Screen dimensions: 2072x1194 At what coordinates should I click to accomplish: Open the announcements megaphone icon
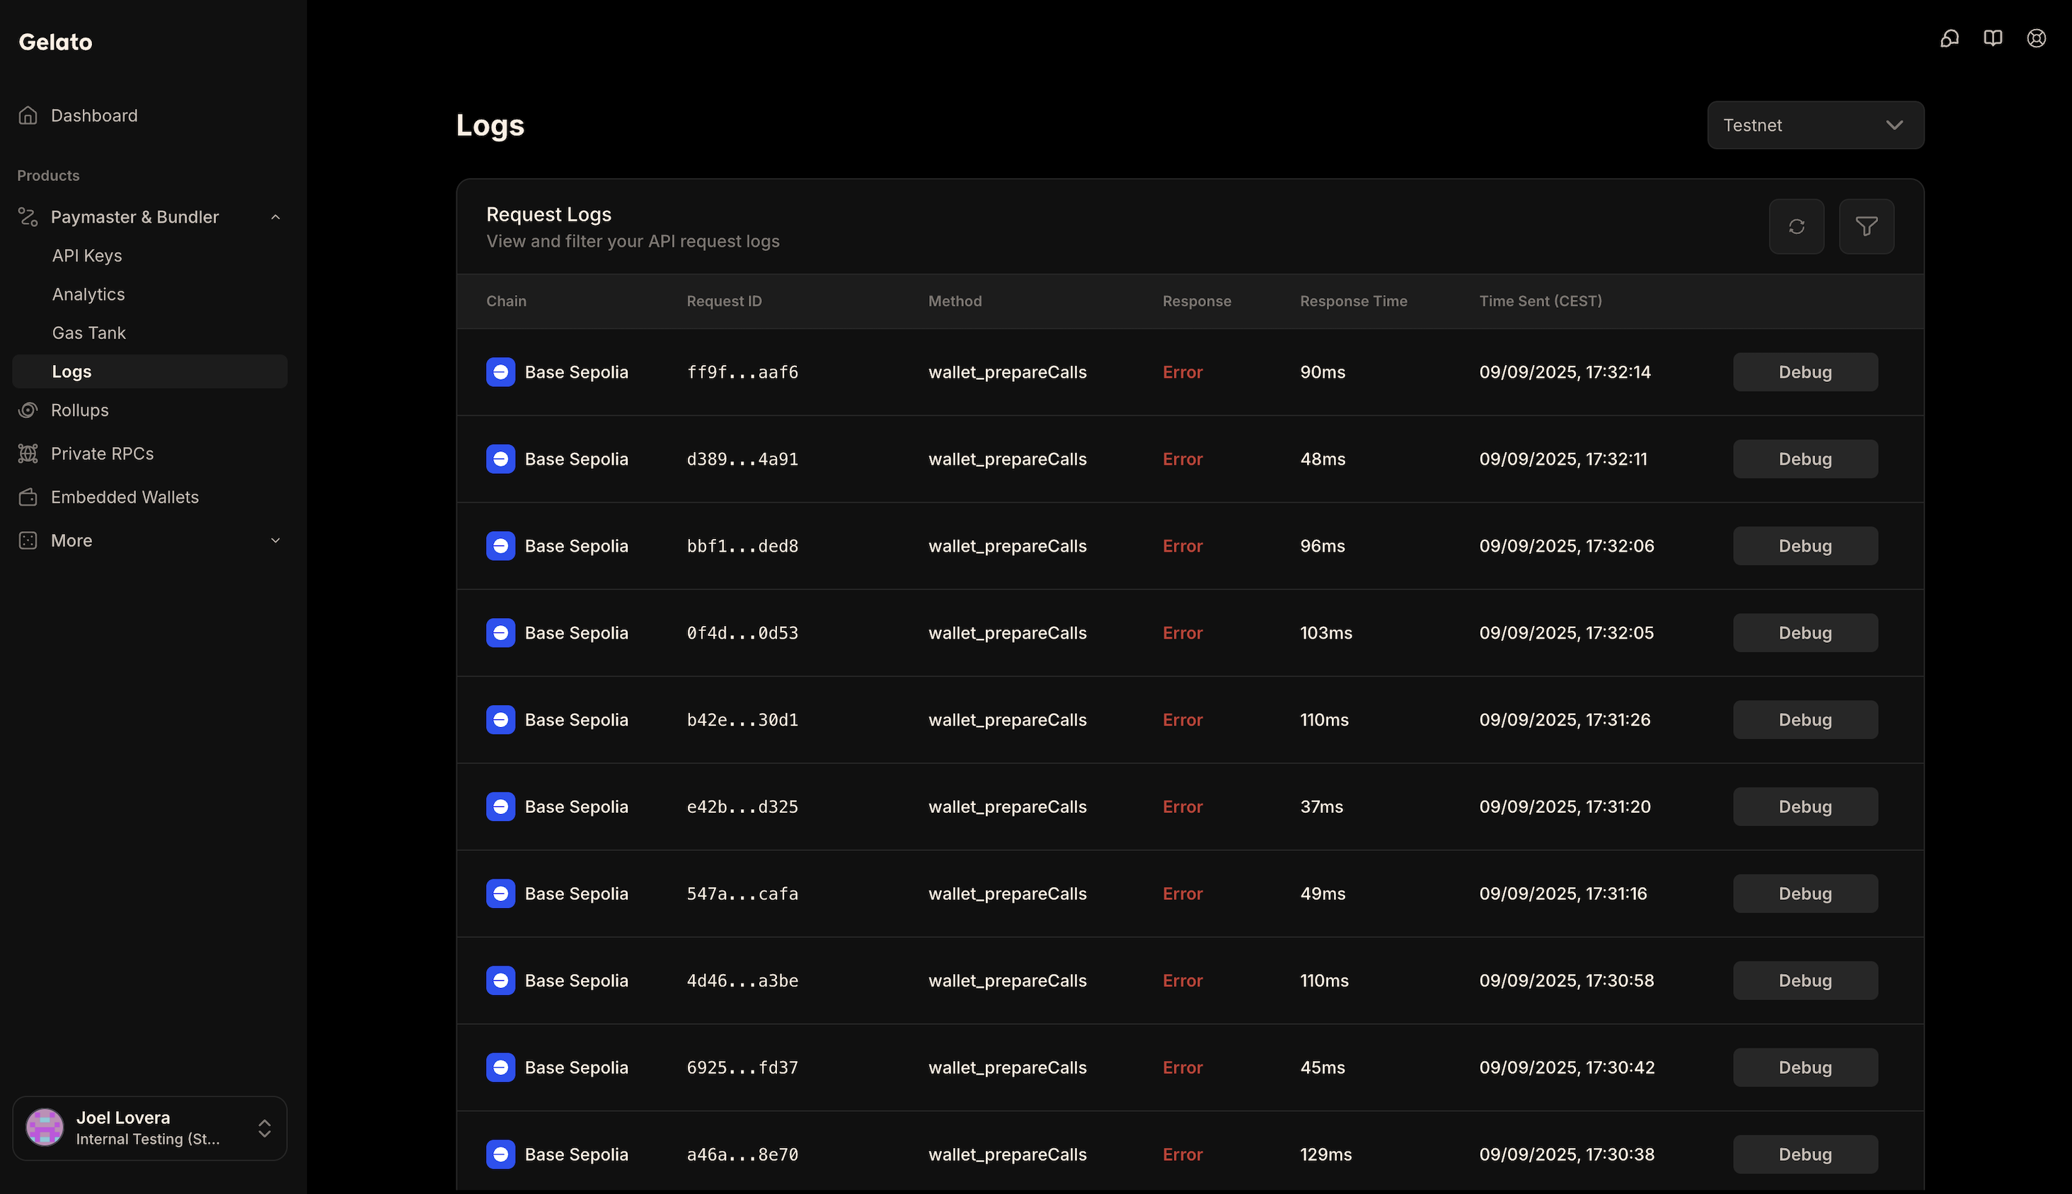pyautogui.click(x=1949, y=38)
